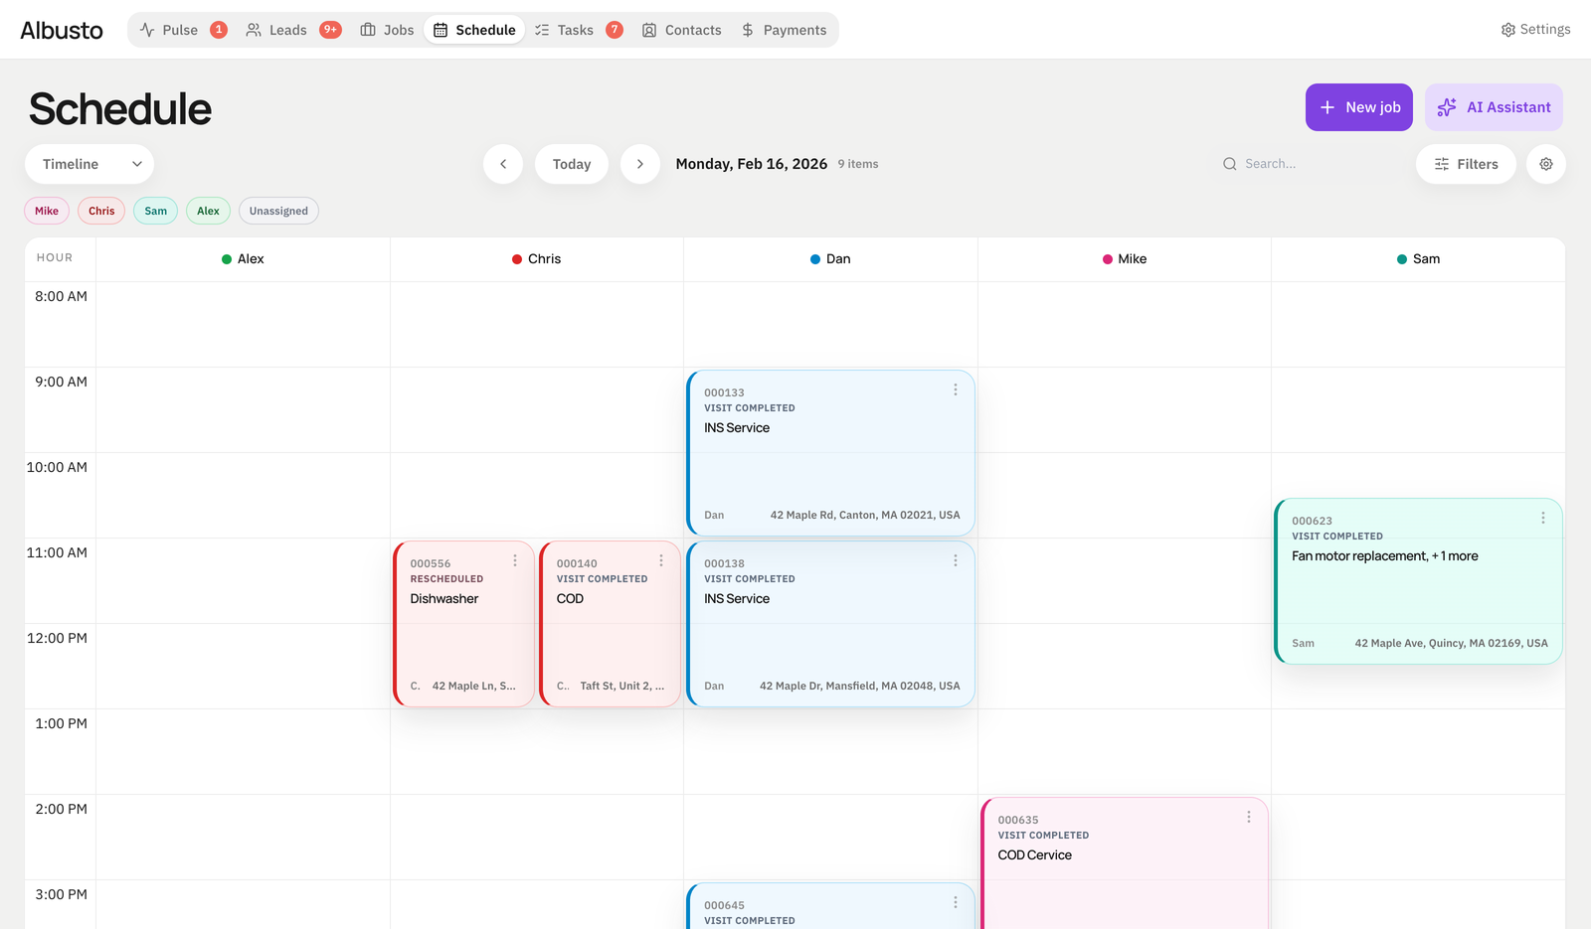
Task: Open options menu for job 000645
Action: 956,903
